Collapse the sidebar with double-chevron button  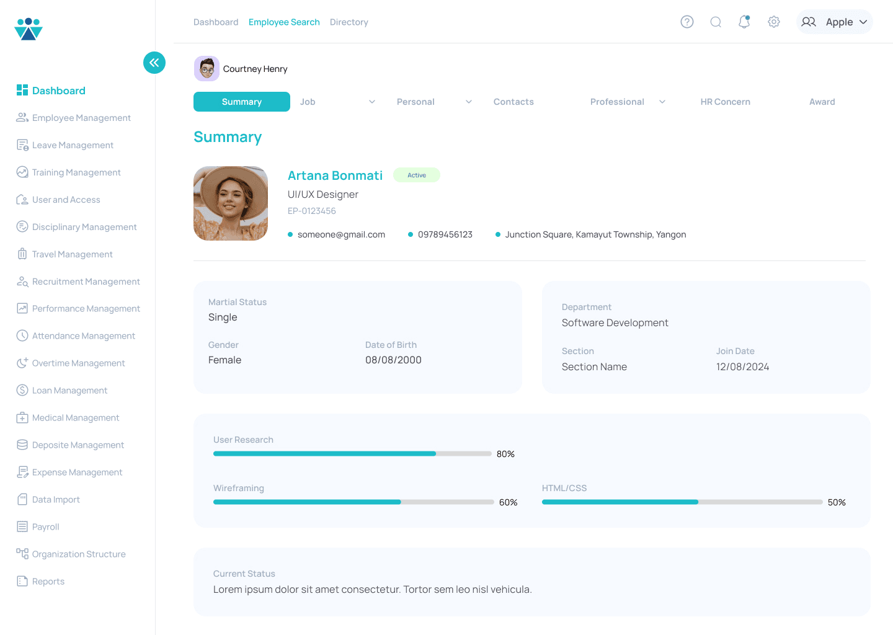tap(154, 63)
